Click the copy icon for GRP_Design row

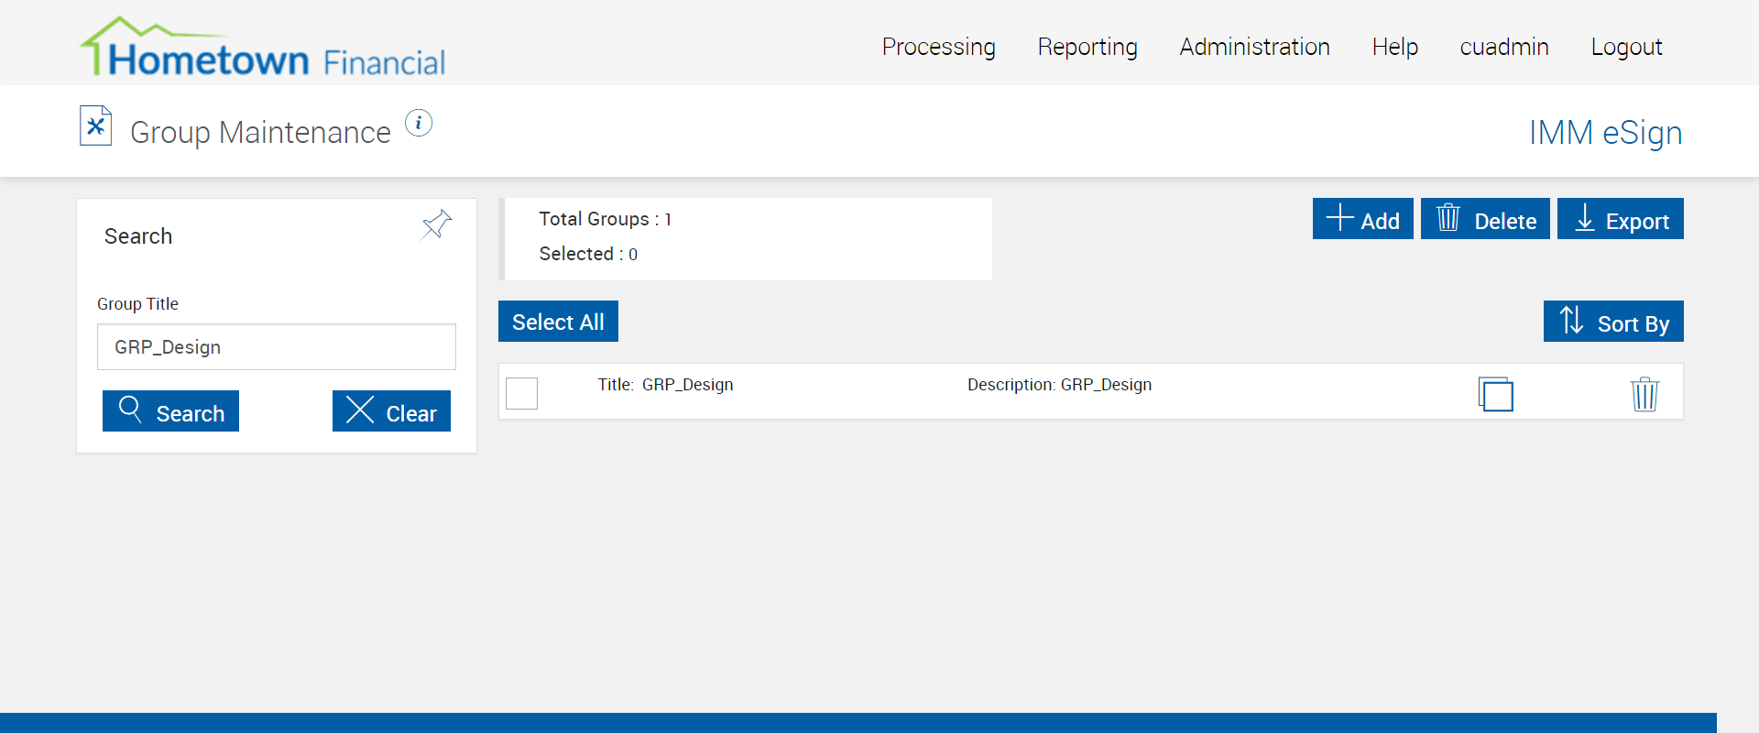pos(1495,394)
